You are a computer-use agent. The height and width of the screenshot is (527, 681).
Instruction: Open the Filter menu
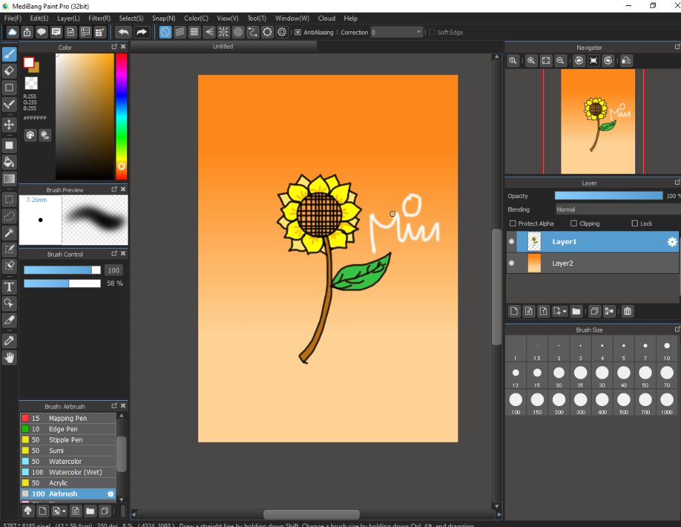pos(99,18)
